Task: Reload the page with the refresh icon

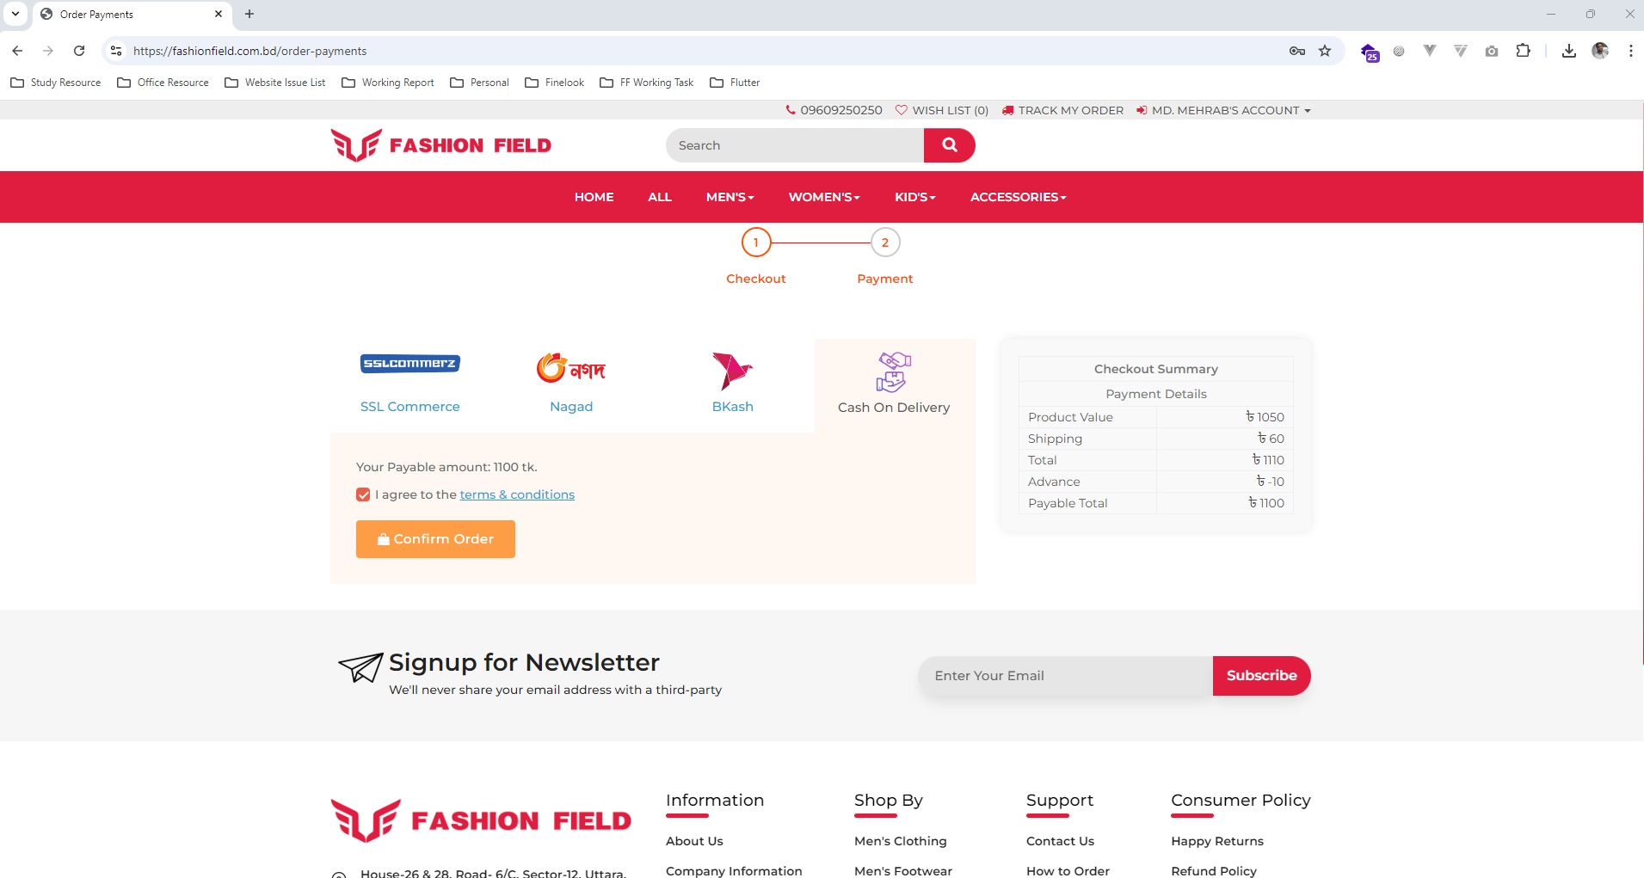Action: pyautogui.click(x=79, y=51)
